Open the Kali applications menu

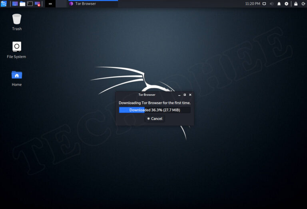tap(4, 4)
